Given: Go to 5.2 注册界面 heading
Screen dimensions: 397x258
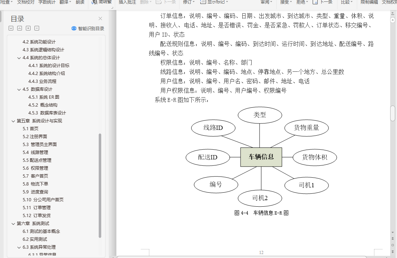Looking at the screenshot, I should 35,136.
